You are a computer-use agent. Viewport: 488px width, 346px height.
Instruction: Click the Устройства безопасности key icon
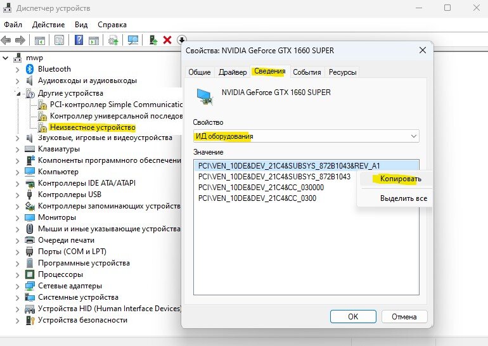tap(30, 320)
